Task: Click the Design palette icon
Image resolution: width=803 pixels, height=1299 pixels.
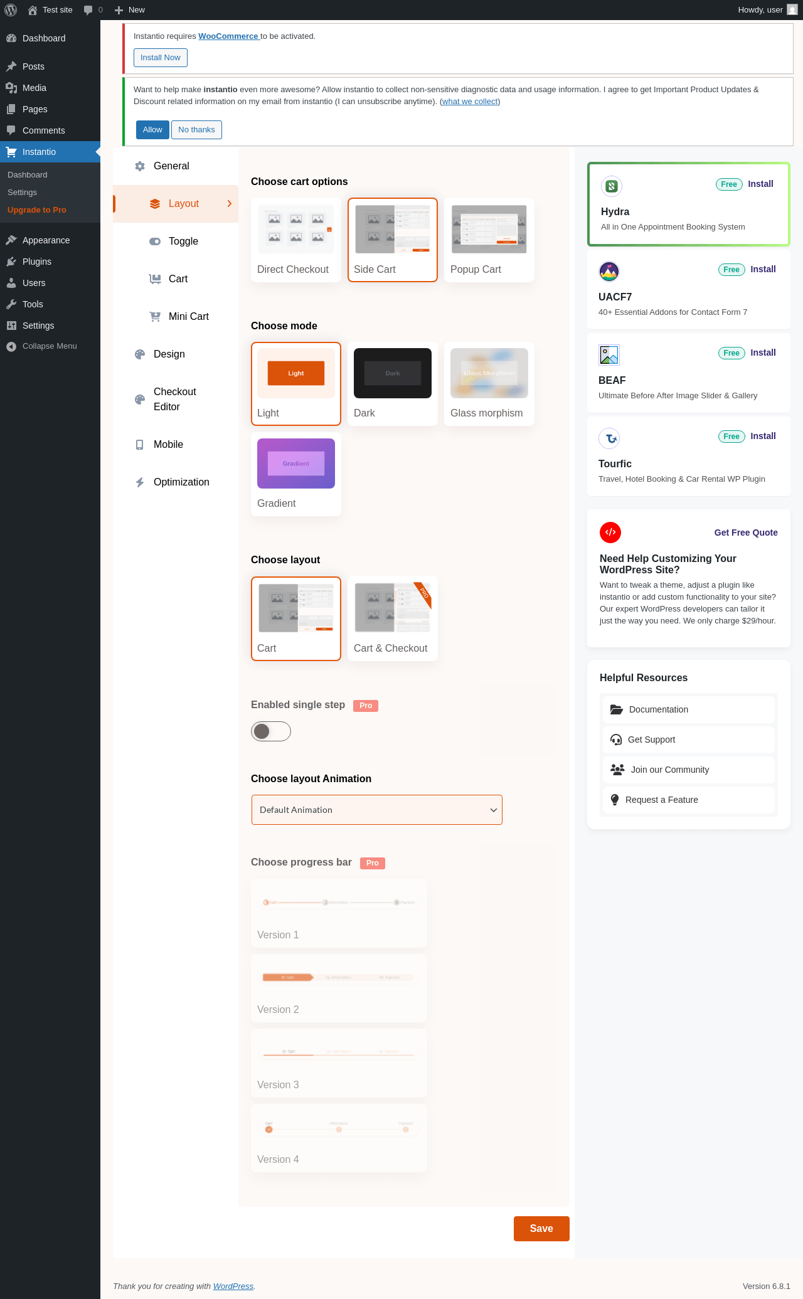Action: [140, 354]
